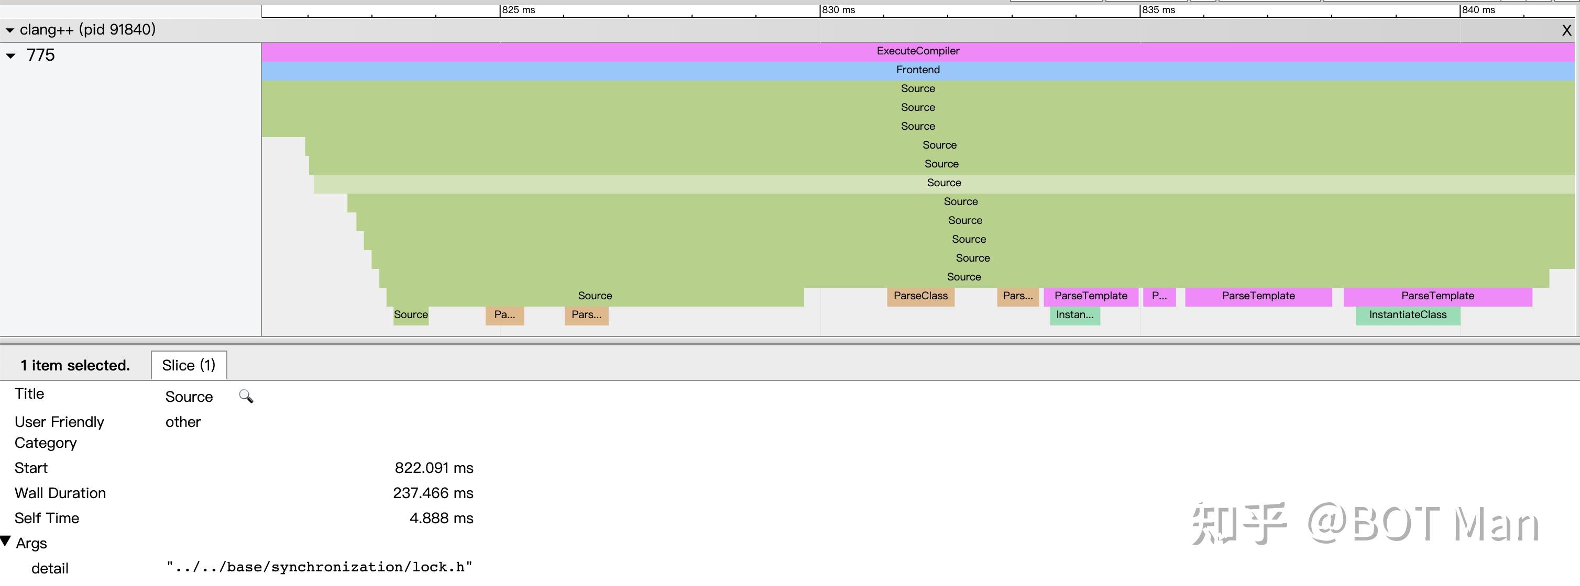
Task: Select the topmost green Source slice
Action: pos(918,89)
